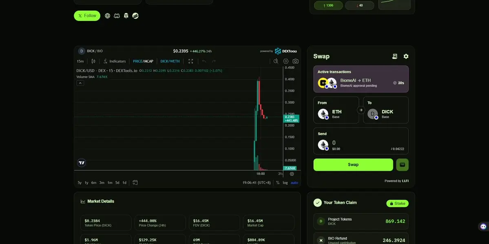
Task: Select the 3m time range
Action: click(x=102, y=182)
